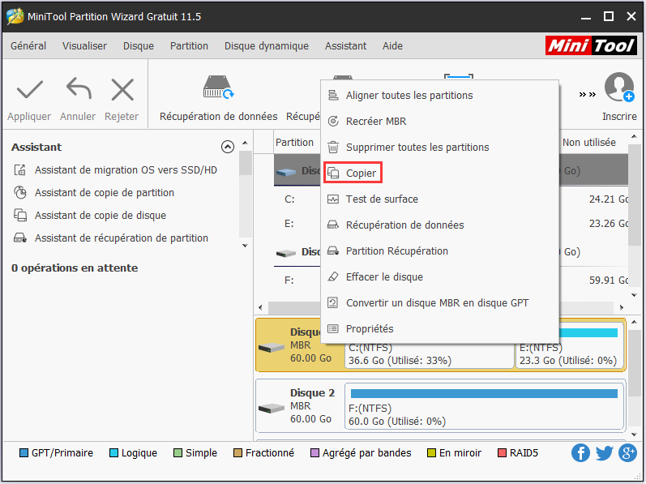
Task: Click the GPT/Primaire legend color swatch
Action: 24,453
